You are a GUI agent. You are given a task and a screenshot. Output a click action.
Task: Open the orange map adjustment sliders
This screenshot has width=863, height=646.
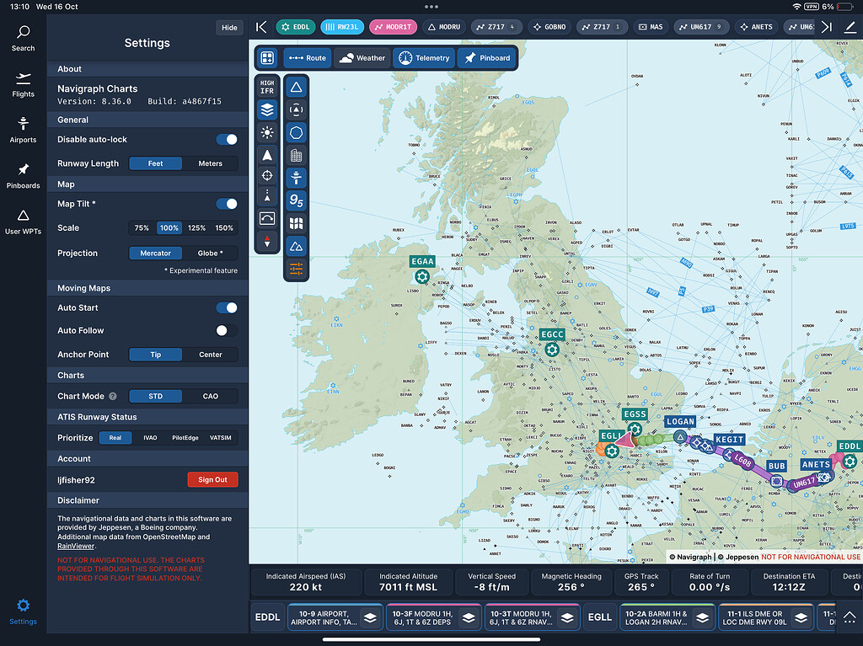pyautogui.click(x=296, y=270)
